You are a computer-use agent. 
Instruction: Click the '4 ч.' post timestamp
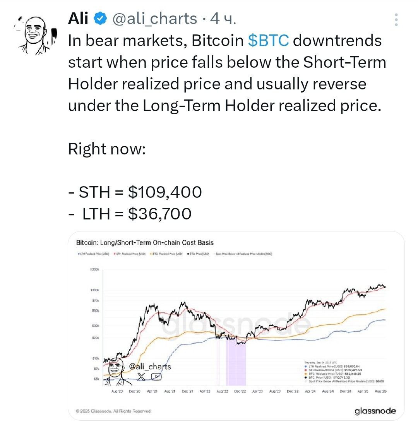[223, 19]
